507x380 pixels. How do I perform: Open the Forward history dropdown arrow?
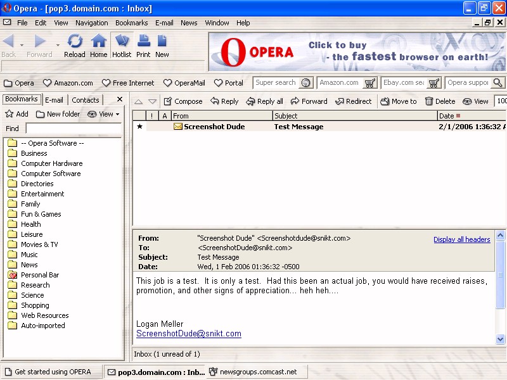tap(58, 45)
